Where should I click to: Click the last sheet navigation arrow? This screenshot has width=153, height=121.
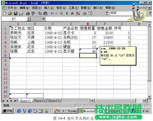click(x=15, y=101)
